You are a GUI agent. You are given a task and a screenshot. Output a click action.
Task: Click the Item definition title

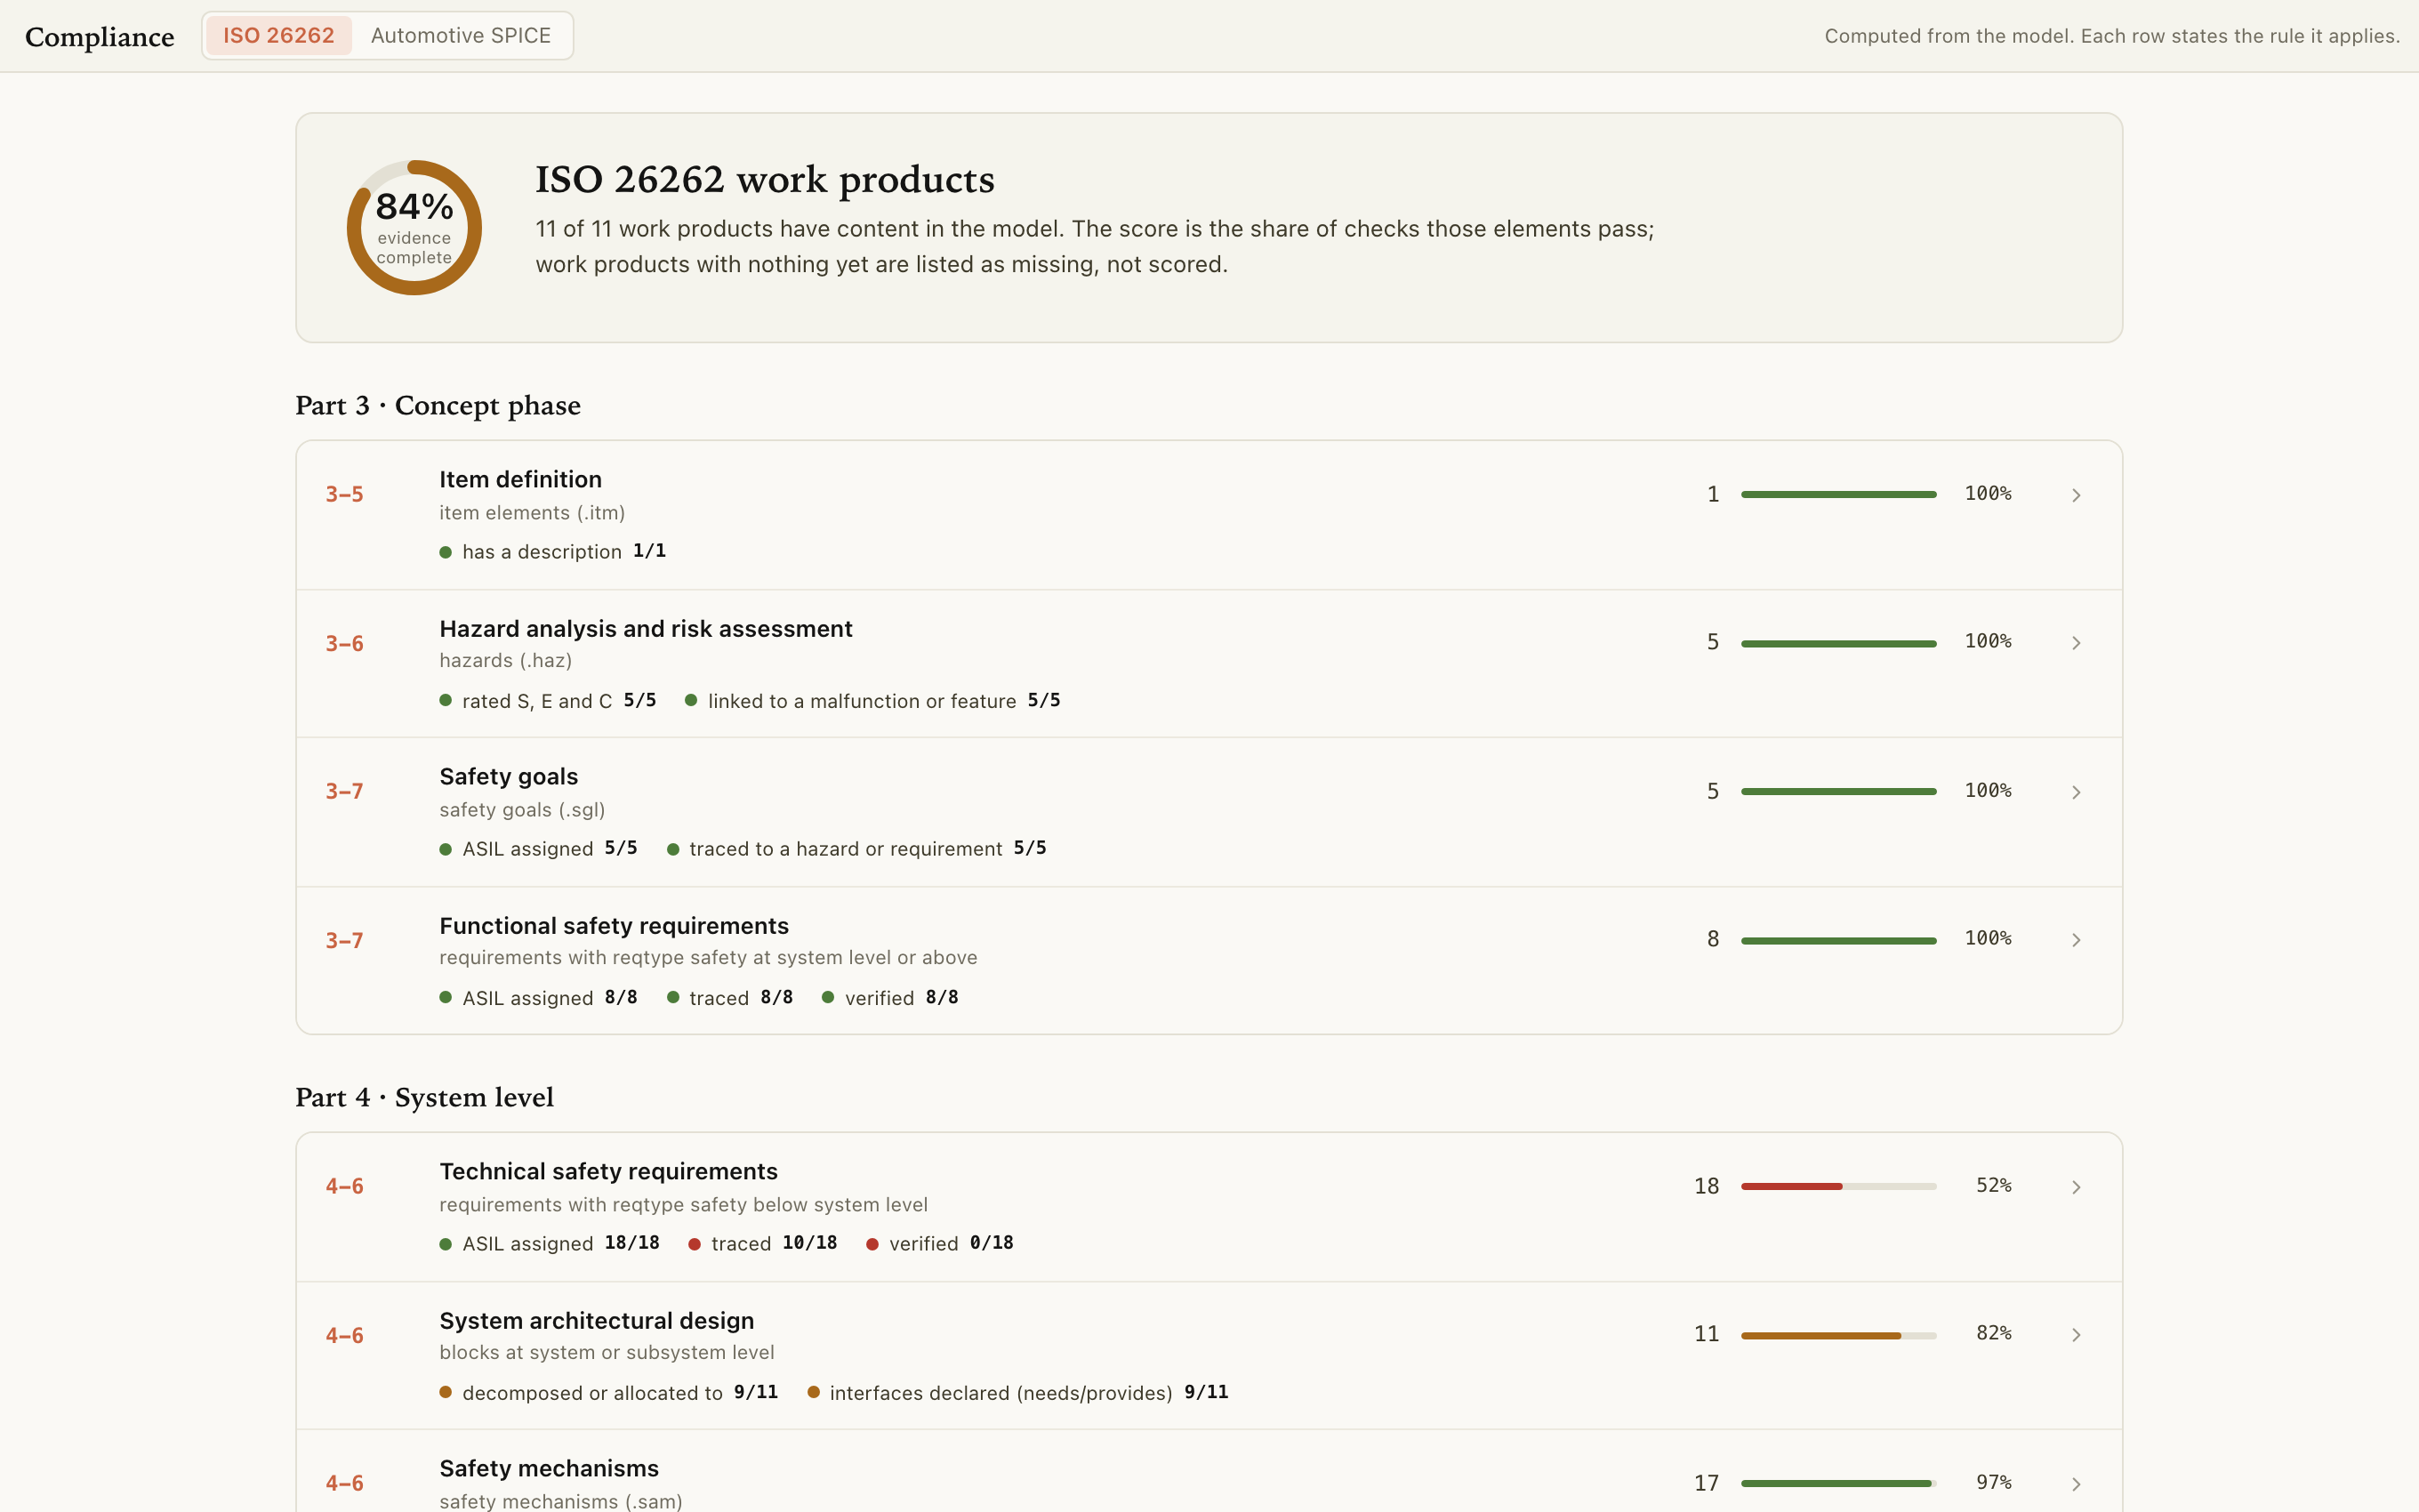[519, 480]
